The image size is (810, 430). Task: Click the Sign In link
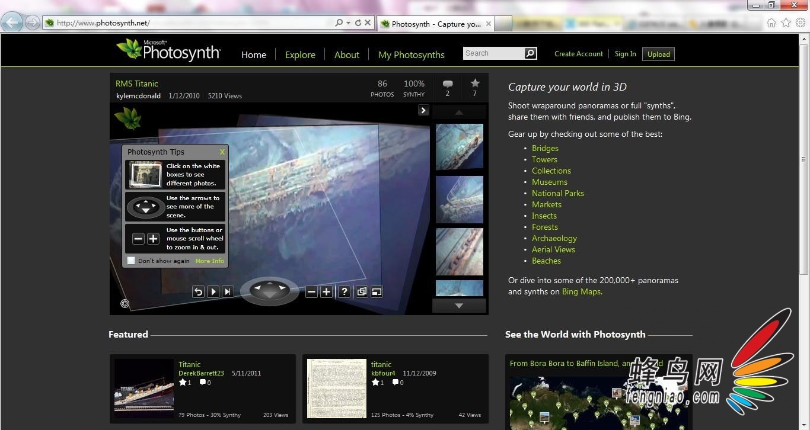coord(625,54)
